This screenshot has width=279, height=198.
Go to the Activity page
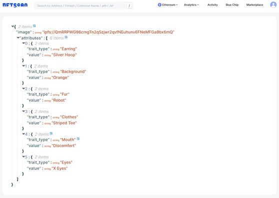click(212, 5)
